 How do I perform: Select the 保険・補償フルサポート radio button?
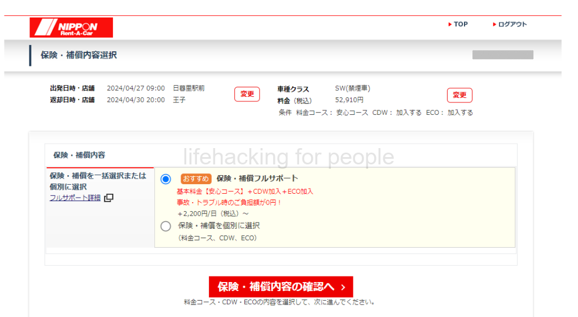click(165, 179)
